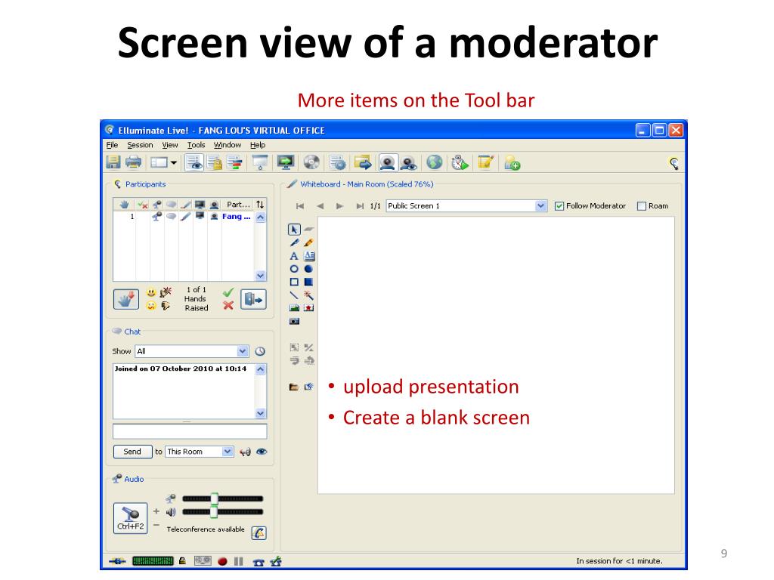Open the Window menu
The width and height of the screenshot is (774, 580).
(x=227, y=145)
